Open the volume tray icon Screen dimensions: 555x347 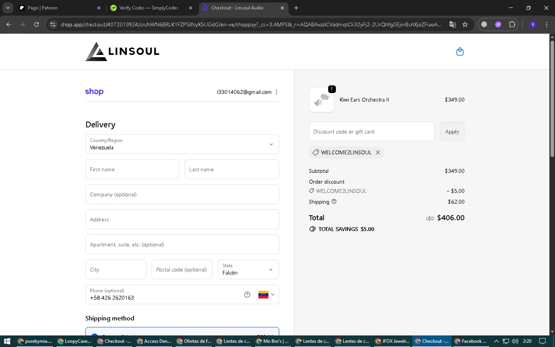[x=515, y=341]
